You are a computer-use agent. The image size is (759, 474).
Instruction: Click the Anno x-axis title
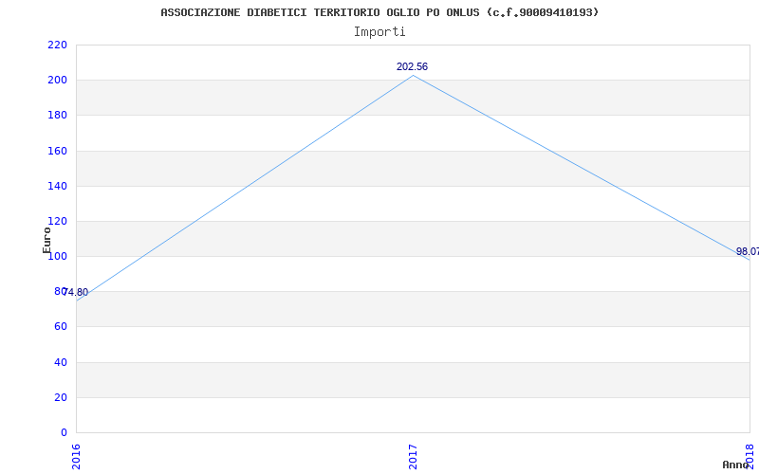coord(736,465)
